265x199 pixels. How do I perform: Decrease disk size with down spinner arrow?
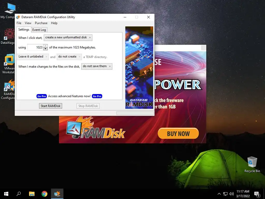45,49
